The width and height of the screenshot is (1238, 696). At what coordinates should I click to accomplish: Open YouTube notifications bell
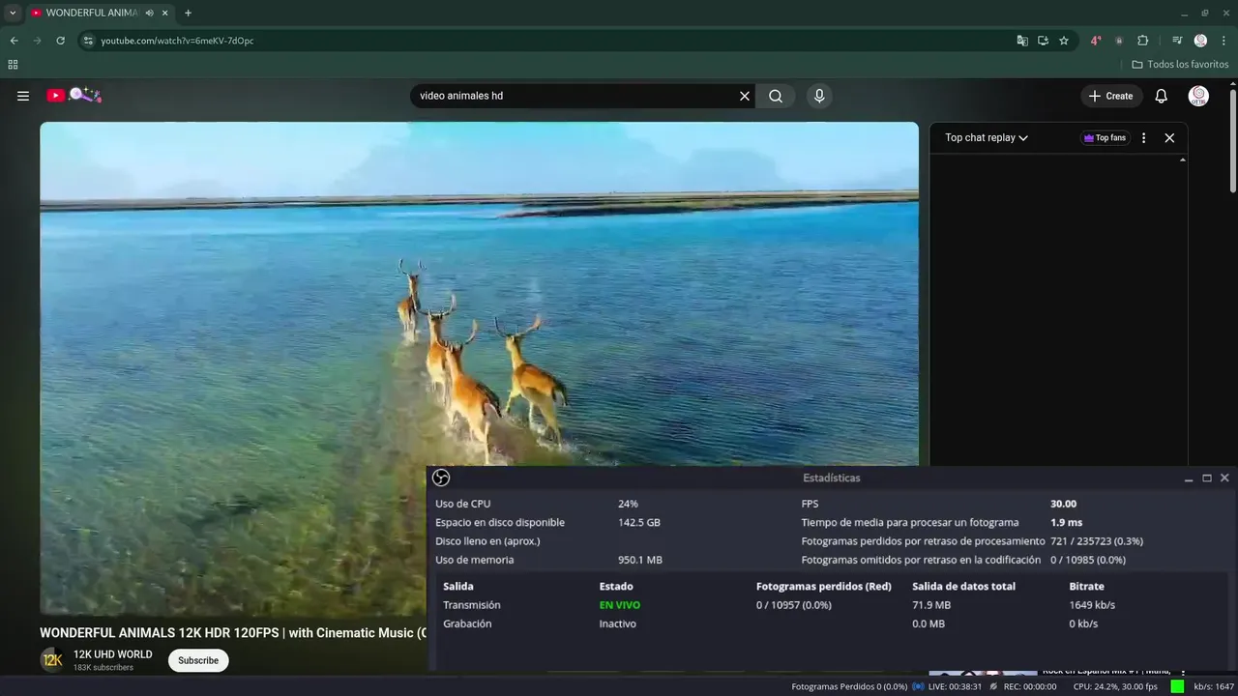pyautogui.click(x=1162, y=96)
